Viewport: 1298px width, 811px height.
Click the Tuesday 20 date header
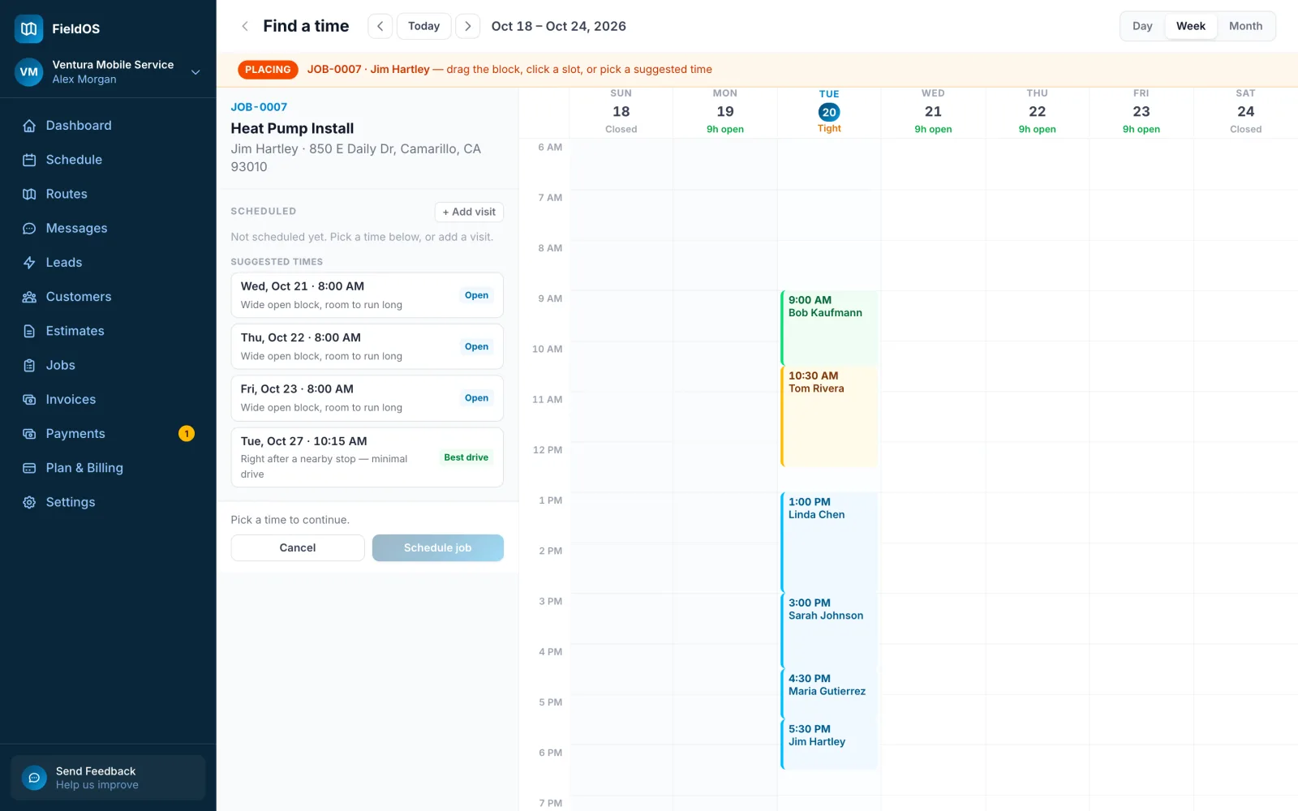(829, 112)
